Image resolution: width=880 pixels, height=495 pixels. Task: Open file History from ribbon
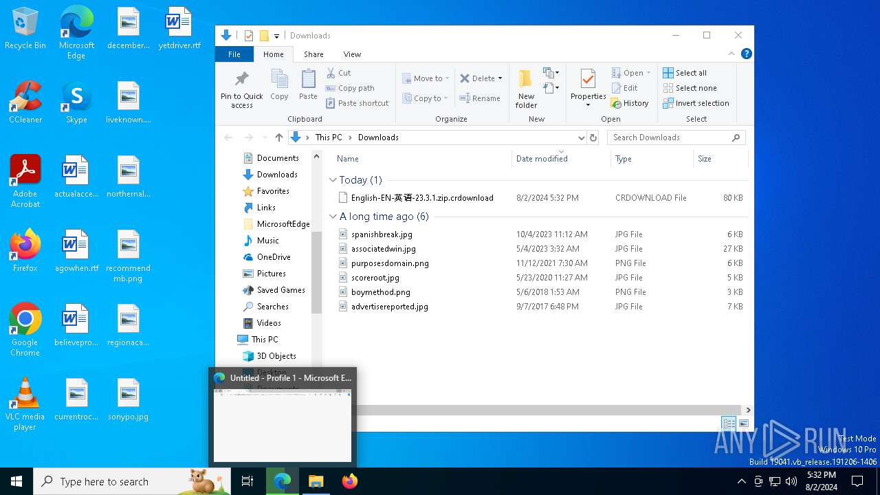[x=630, y=103]
